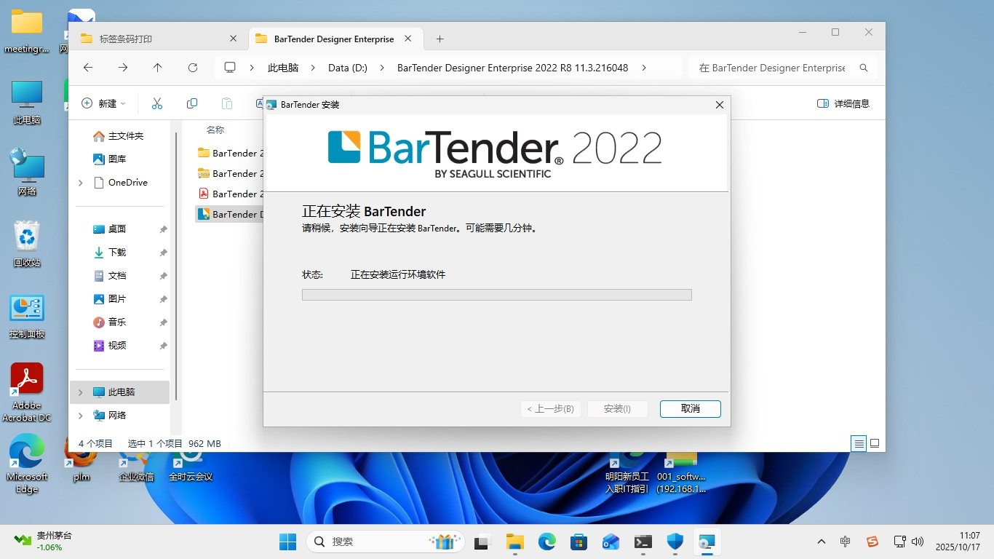The image size is (994, 559).
Task: Select the BarTender zip archive file
Action: pyautogui.click(x=229, y=173)
